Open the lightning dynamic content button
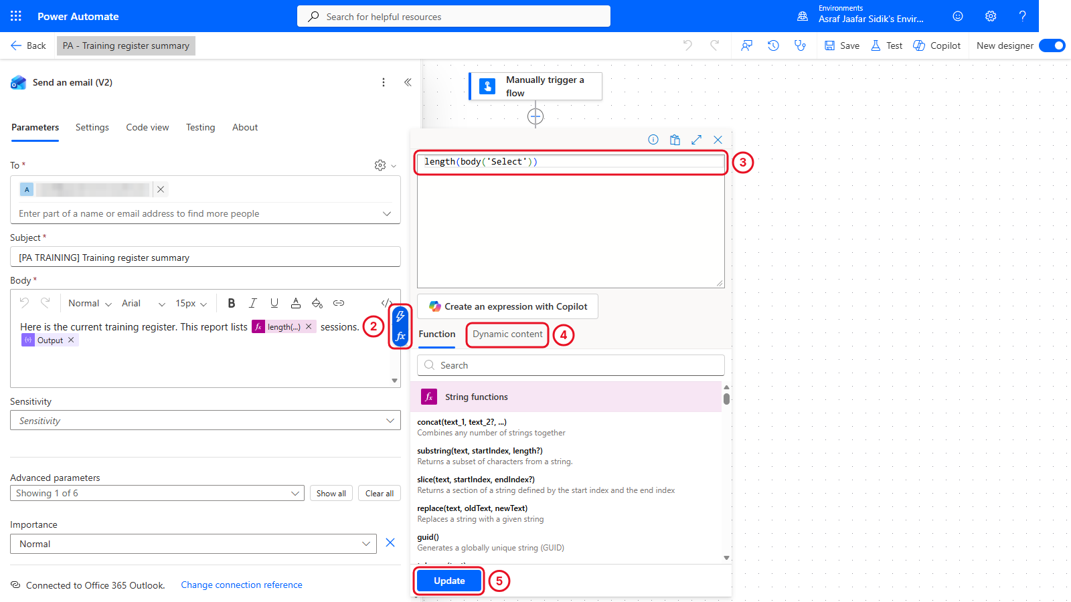 click(400, 316)
